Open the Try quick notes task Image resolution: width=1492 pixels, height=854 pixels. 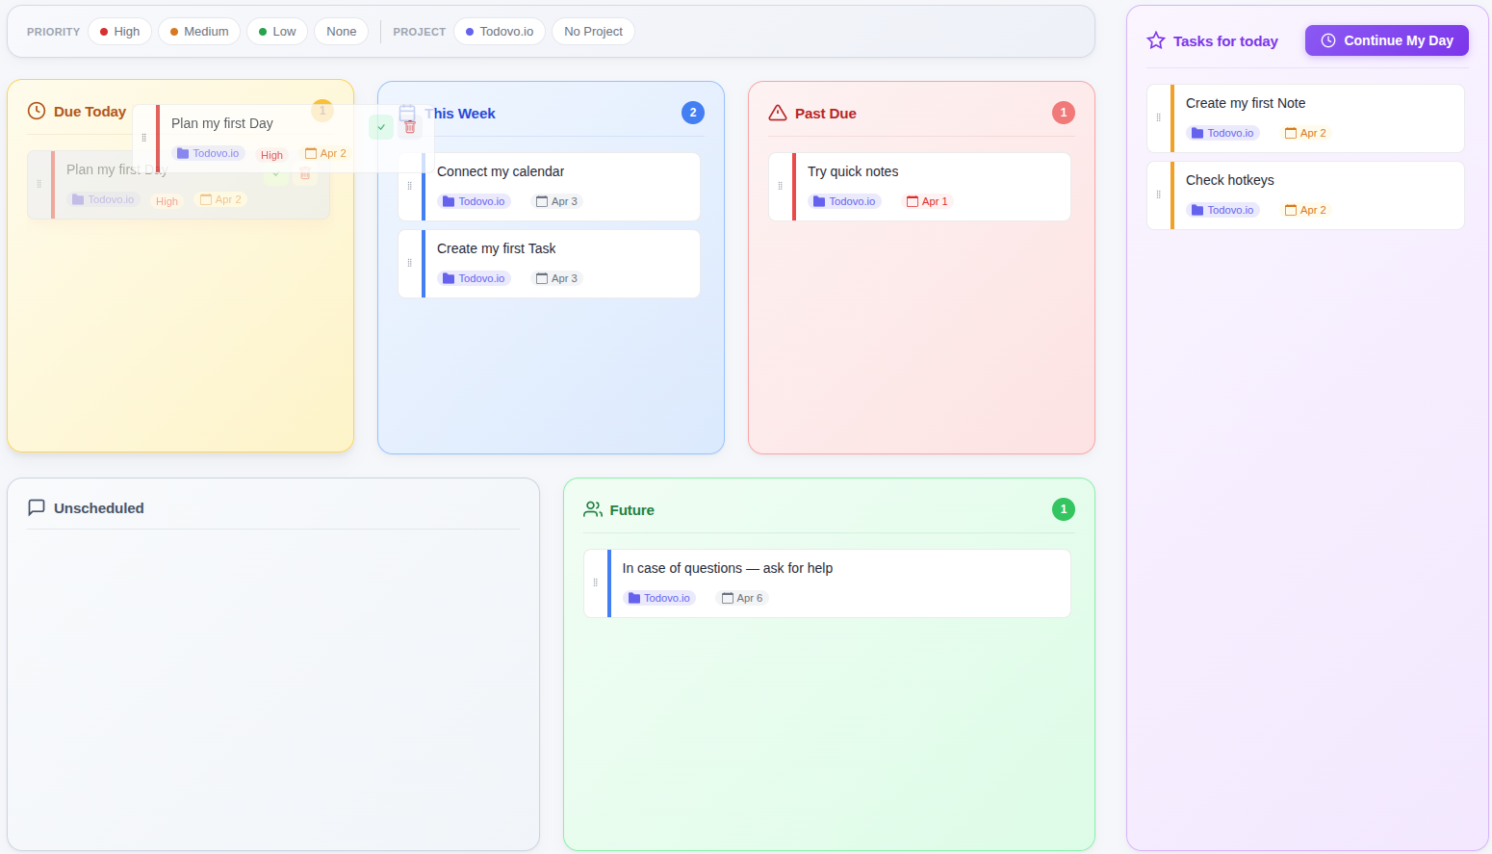coord(919,187)
